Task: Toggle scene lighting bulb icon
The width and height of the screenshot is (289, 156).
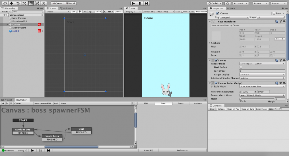Action: pos(80,12)
